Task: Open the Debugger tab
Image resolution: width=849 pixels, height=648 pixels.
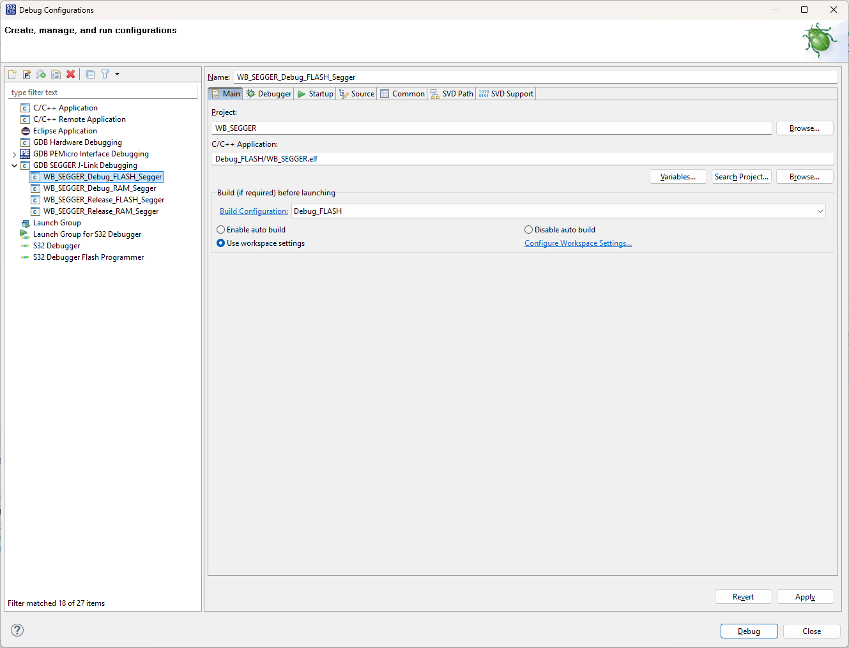Action: coord(268,94)
